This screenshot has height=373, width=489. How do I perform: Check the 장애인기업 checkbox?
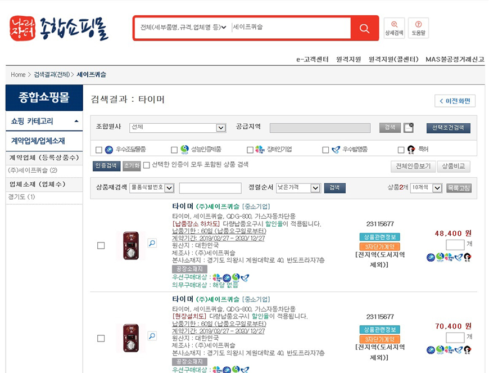click(250, 150)
